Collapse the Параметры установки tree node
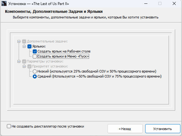The width and height of the screenshot is (182, 136). coord(19,61)
